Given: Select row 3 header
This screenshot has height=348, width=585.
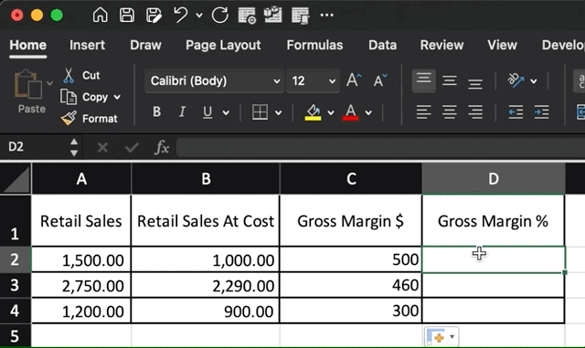Looking at the screenshot, I should 16,285.
